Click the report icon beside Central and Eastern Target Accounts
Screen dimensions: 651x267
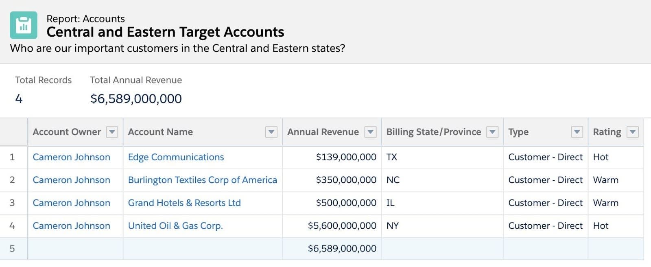coord(24,25)
